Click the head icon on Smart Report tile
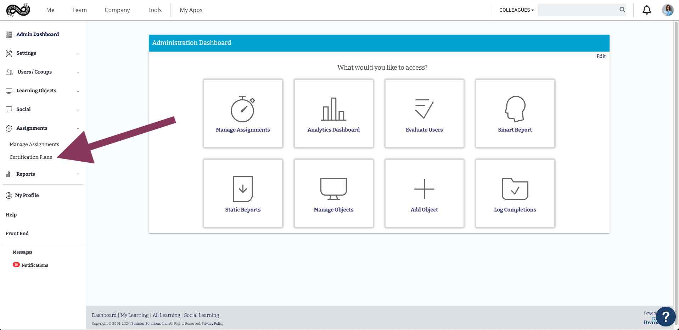679x330 pixels. 515,109
